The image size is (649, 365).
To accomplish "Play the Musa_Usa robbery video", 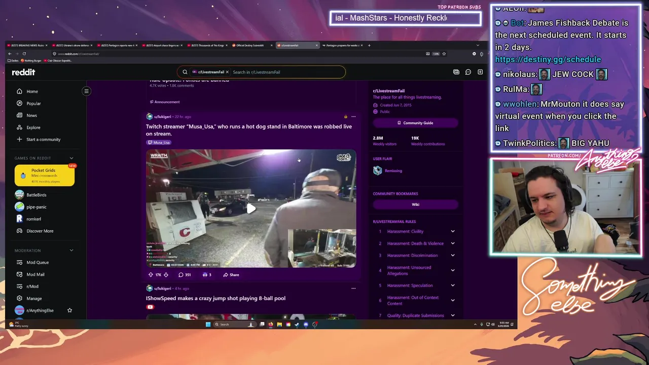I will pos(251,208).
